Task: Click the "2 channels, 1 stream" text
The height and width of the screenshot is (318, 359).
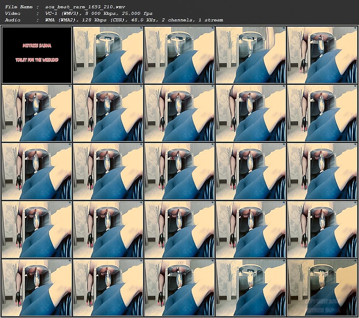Action: coord(192,20)
